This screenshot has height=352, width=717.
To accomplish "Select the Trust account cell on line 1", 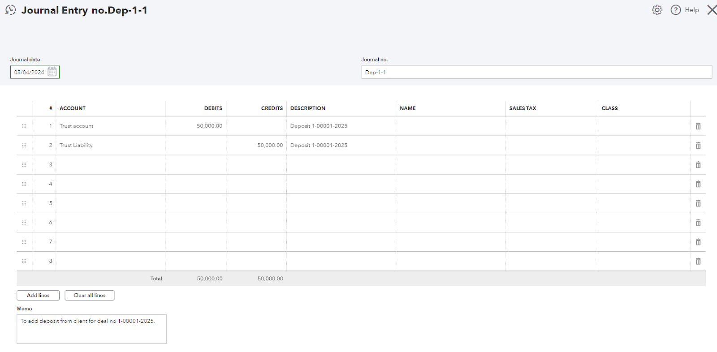I will point(110,126).
